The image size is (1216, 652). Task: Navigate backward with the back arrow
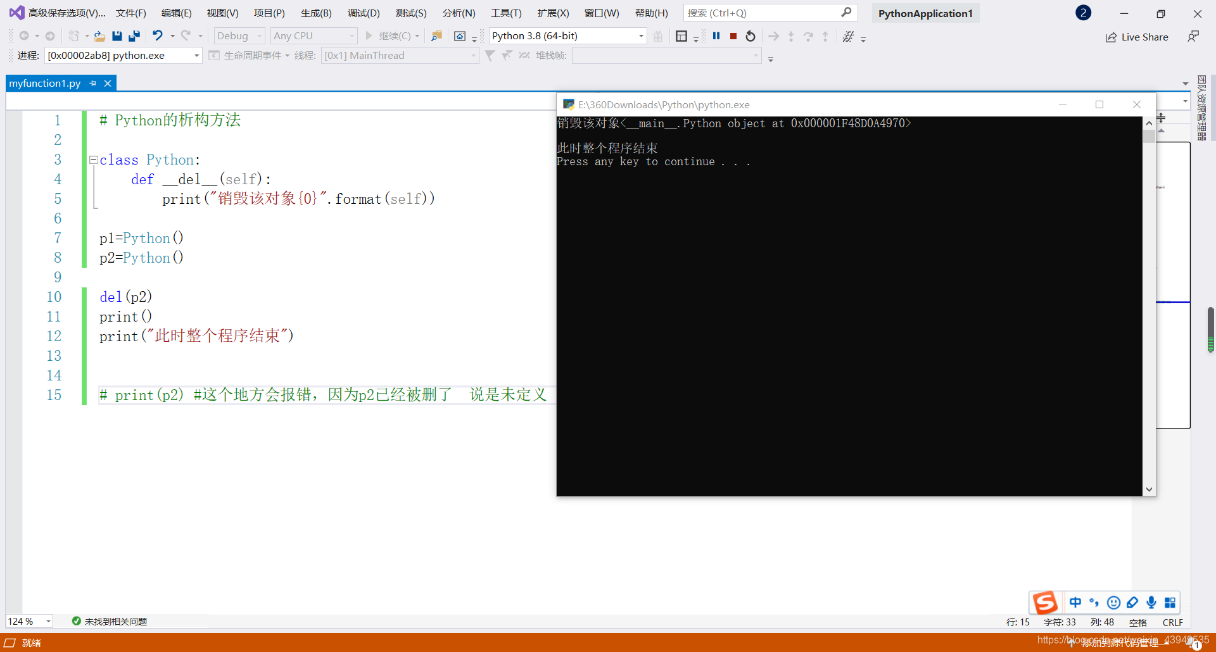(24, 36)
